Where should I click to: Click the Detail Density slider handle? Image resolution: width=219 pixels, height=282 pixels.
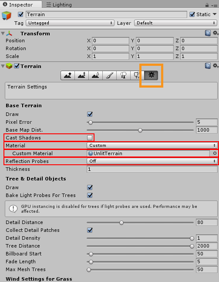coord(192,238)
